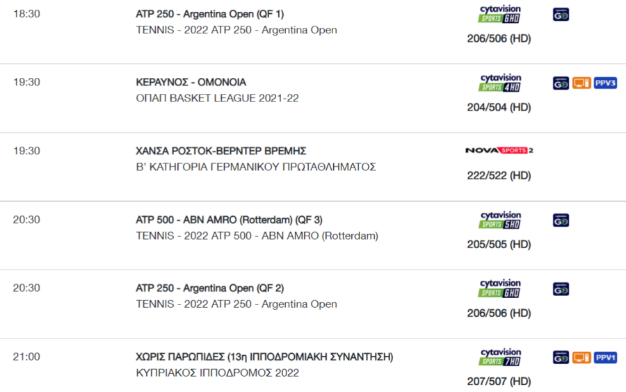Click GO icon for ABN AMRO Rotterdam QF 3
626x392 pixels.
pyautogui.click(x=561, y=220)
